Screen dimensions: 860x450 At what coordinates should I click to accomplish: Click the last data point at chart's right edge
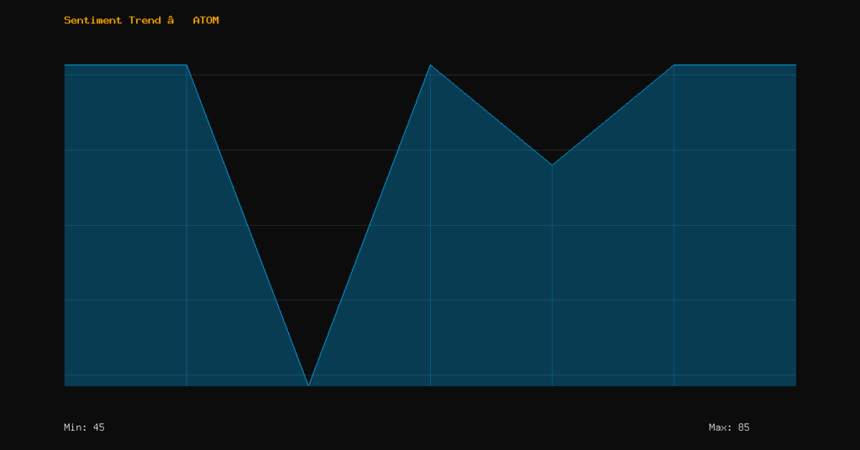coord(795,65)
